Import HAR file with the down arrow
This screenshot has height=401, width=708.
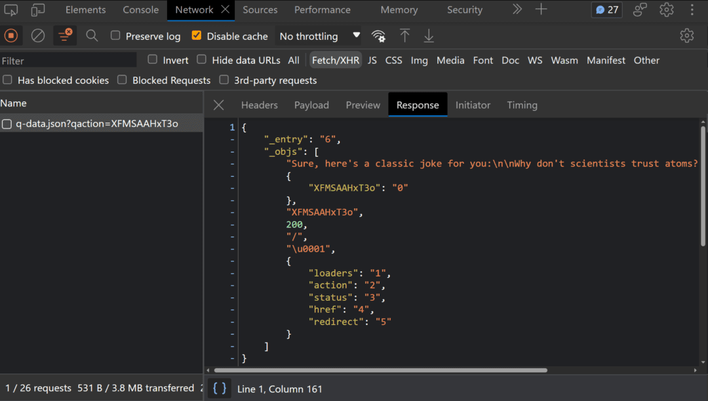429,35
